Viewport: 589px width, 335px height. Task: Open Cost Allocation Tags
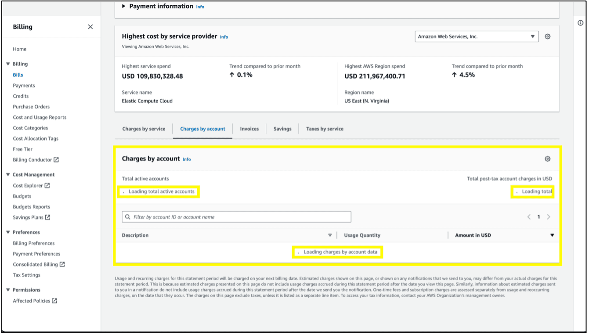[x=36, y=138]
